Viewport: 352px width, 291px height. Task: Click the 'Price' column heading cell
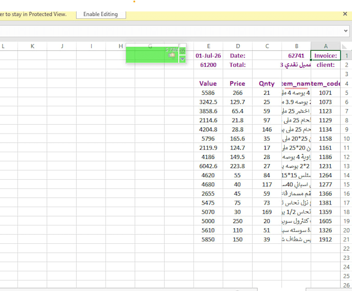click(x=238, y=83)
